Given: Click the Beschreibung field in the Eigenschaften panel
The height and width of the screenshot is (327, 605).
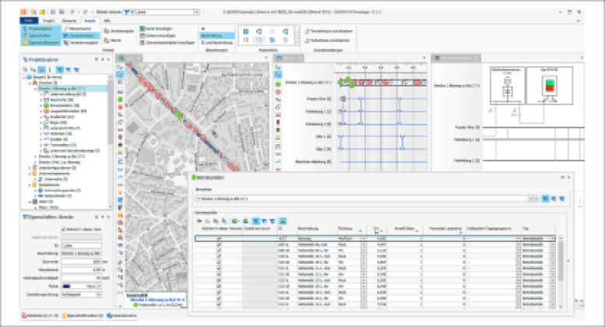Looking at the screenshot, I should [82, 253].
